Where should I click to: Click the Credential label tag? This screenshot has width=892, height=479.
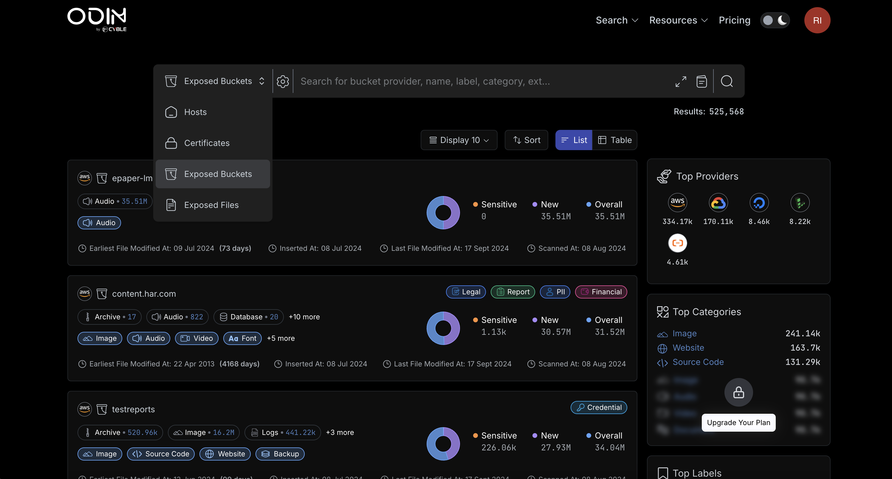pos(599,407)
